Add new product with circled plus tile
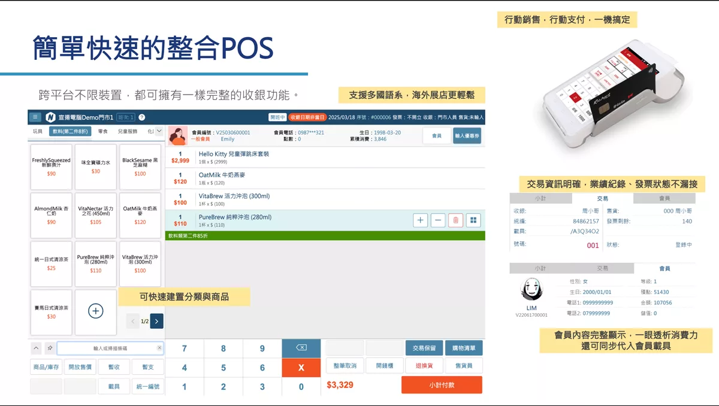Viewport: 719px width, 406px height. [96, 311]
